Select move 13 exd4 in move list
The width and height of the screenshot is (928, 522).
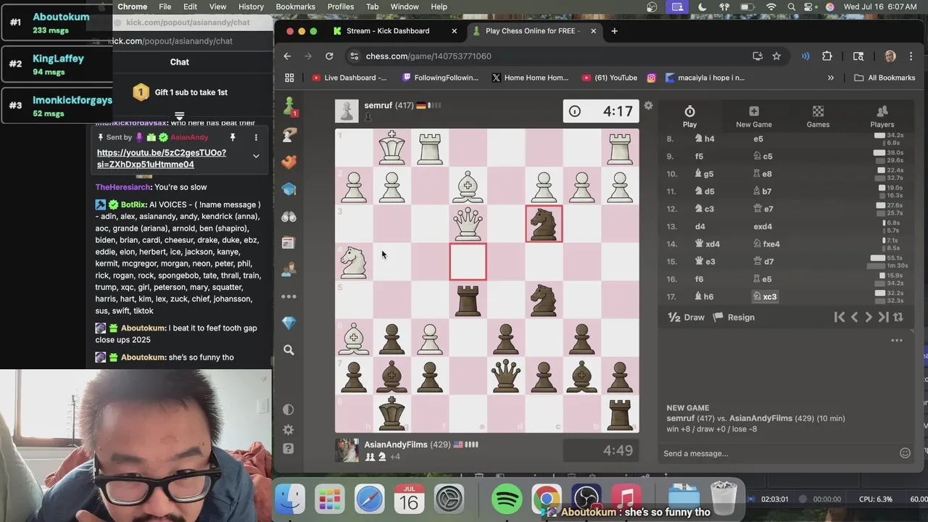pyautogui.click(x=763, y=226)
